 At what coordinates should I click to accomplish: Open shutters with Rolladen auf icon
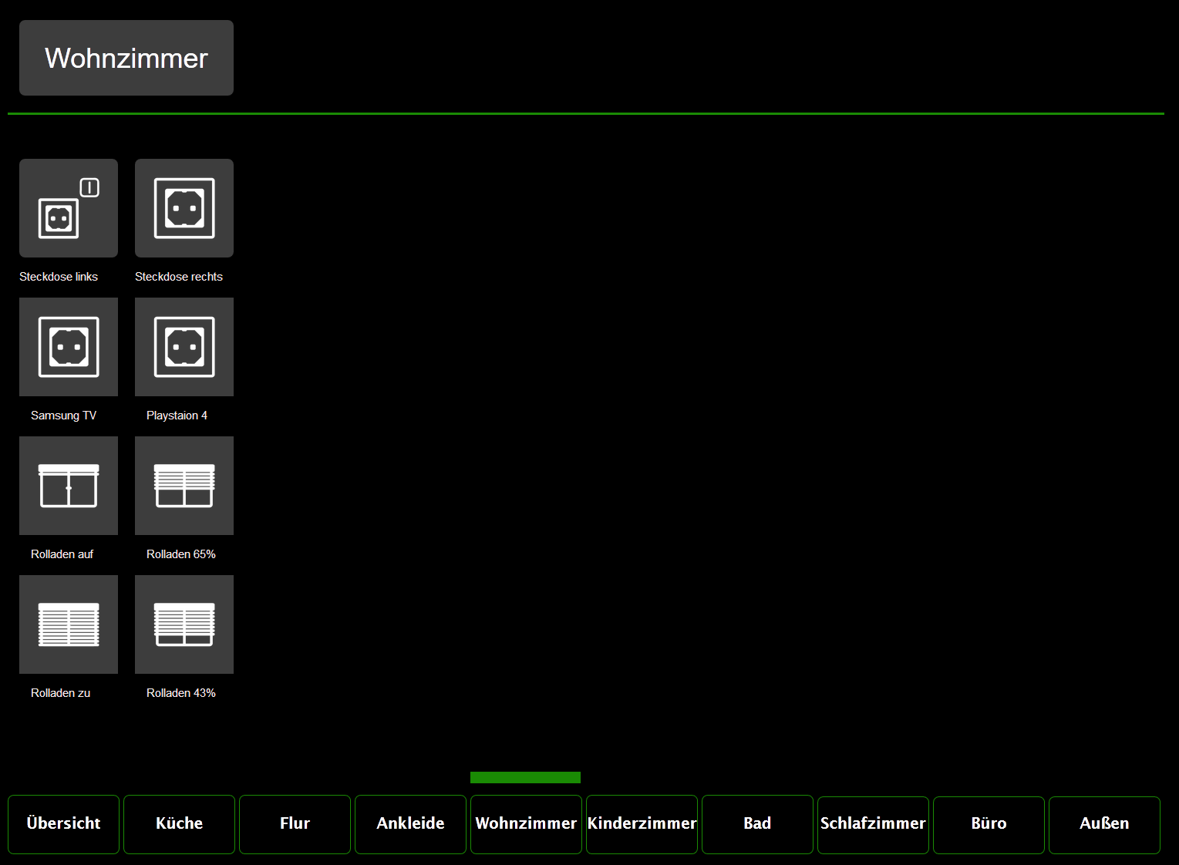coord(69,486)
